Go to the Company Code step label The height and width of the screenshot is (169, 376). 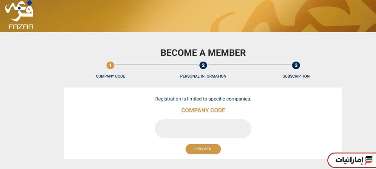[x=110, y=76]
